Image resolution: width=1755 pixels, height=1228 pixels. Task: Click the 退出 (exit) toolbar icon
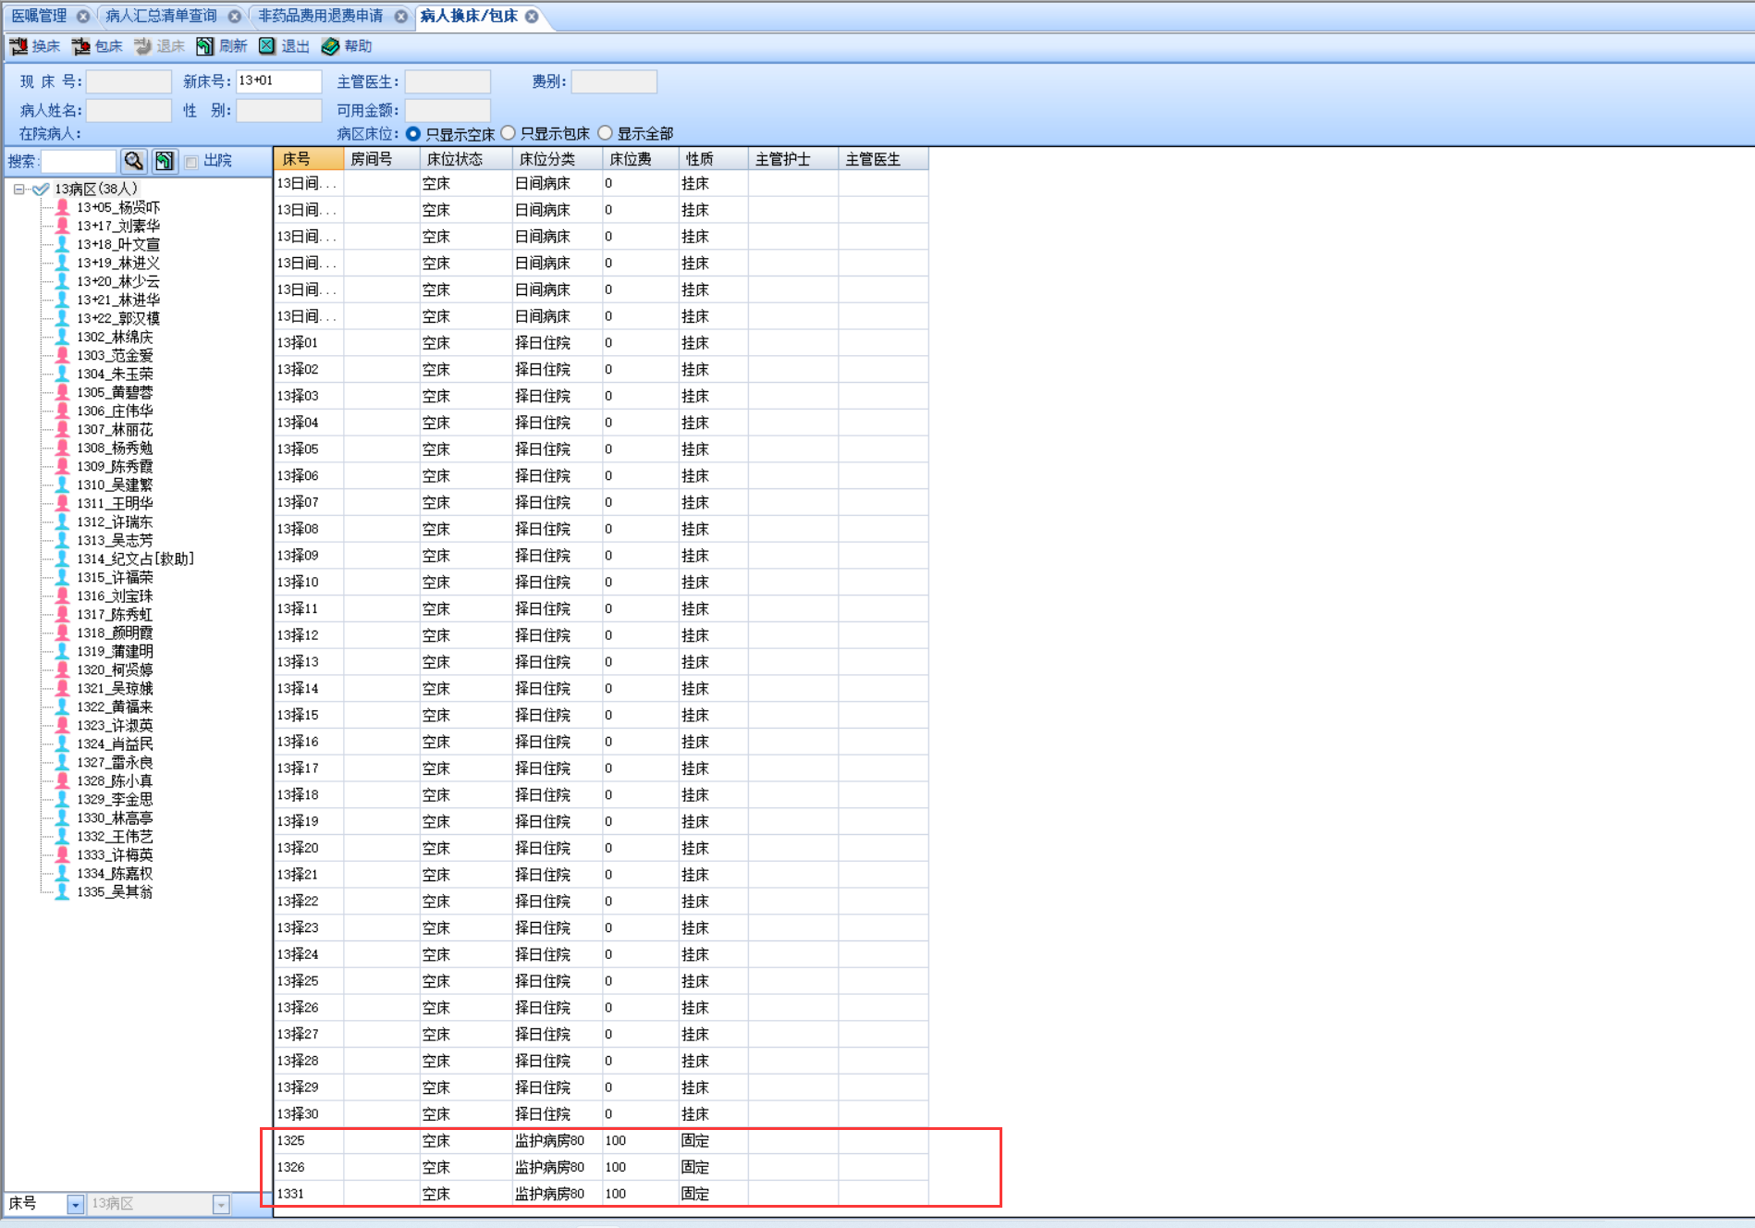[x=267, y=46]
